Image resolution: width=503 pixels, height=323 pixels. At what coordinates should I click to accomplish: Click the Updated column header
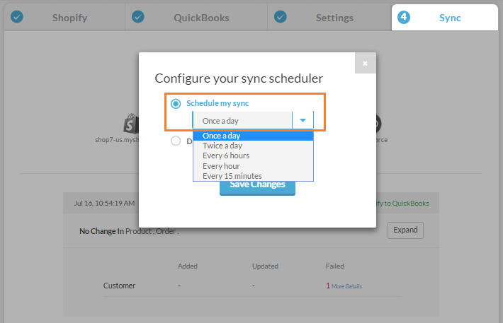pyautogui.click(x=265, y=266)
